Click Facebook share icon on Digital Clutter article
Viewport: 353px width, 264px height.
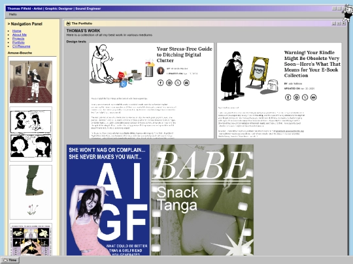161,83
